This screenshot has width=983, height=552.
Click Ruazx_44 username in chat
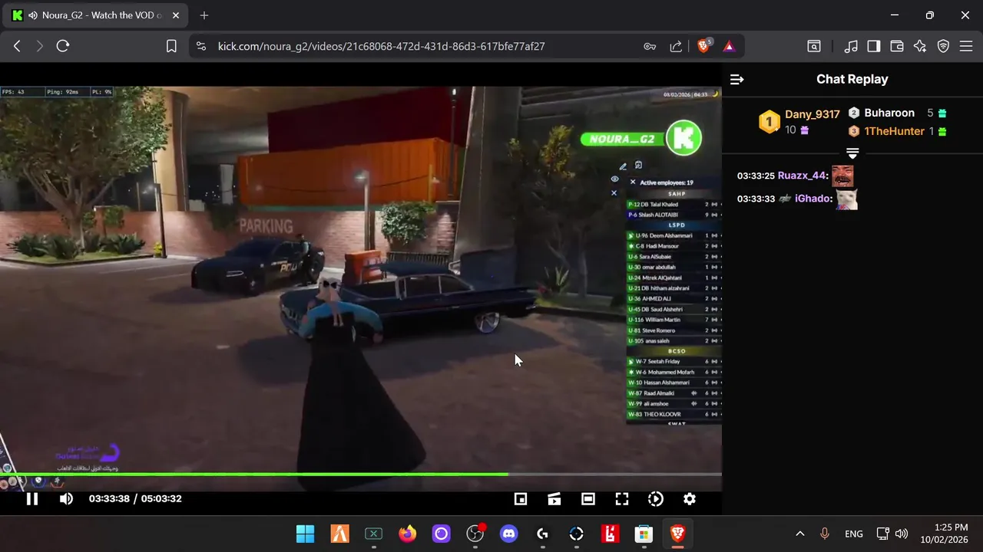point(803,176)
